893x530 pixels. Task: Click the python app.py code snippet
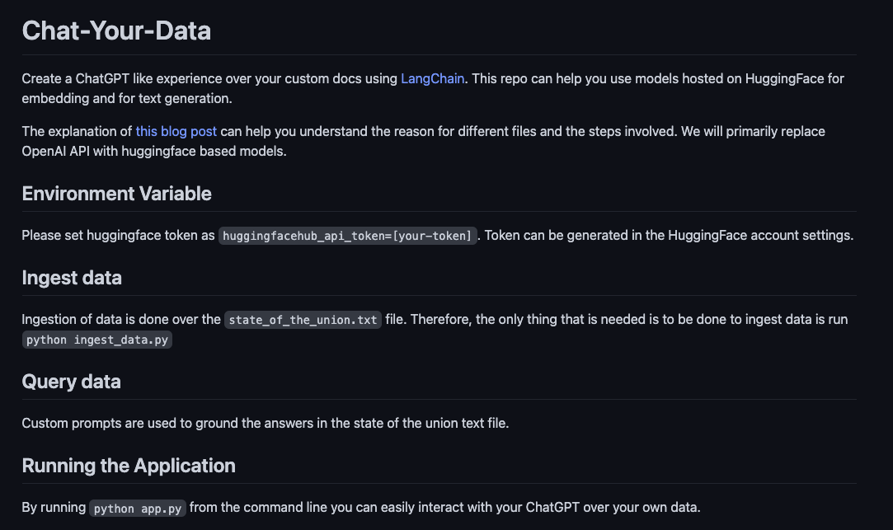click(x=137, y=509)
